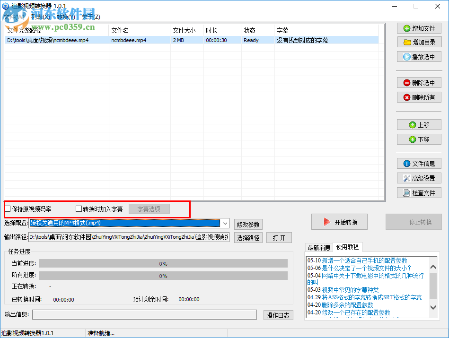Click the 停止转换 stop button
The image size is (449, 338).
(x=414, y=222)
